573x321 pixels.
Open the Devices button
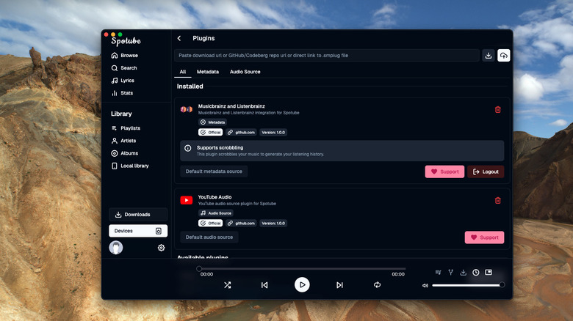point(138,231)
